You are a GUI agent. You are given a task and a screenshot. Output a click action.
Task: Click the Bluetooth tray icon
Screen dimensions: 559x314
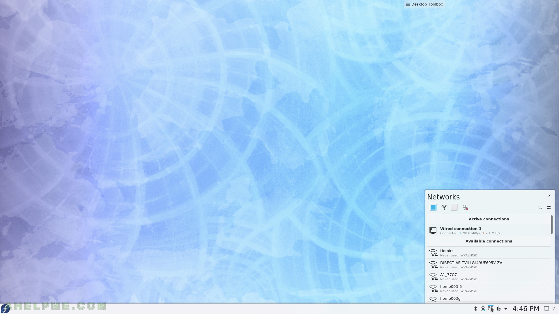click(475, 309)
